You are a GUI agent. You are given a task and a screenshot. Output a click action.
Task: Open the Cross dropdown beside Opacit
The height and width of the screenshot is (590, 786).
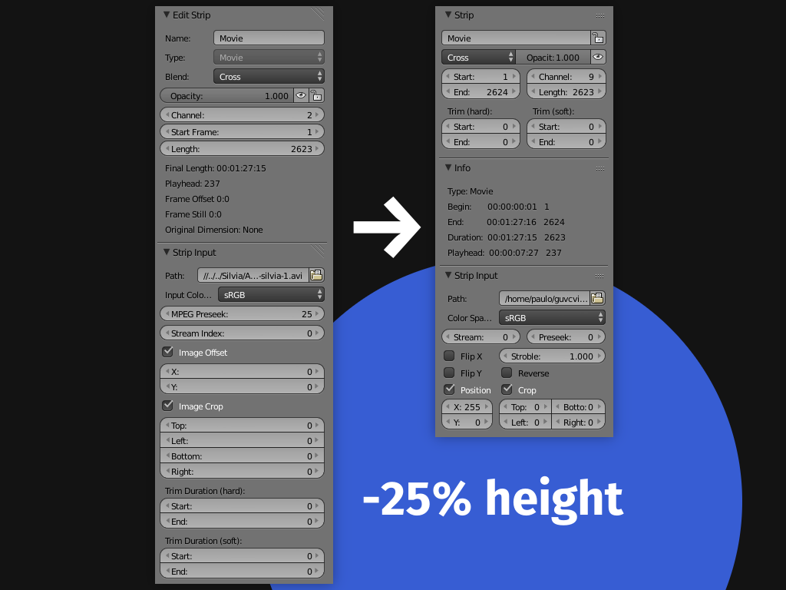pyautogui.click(x=478, y=57)
